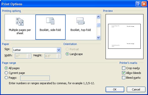
Task: Pick the Booklet, top-fold icon
Action: [x=81, y=21]
